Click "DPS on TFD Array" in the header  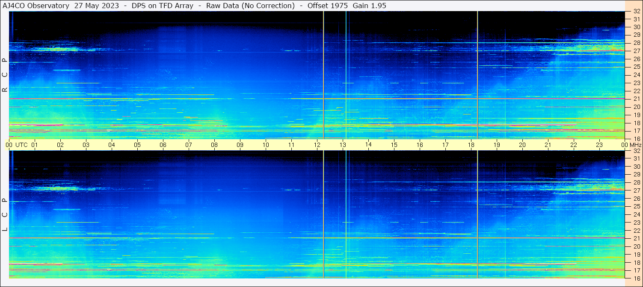(x=163, y=6)
